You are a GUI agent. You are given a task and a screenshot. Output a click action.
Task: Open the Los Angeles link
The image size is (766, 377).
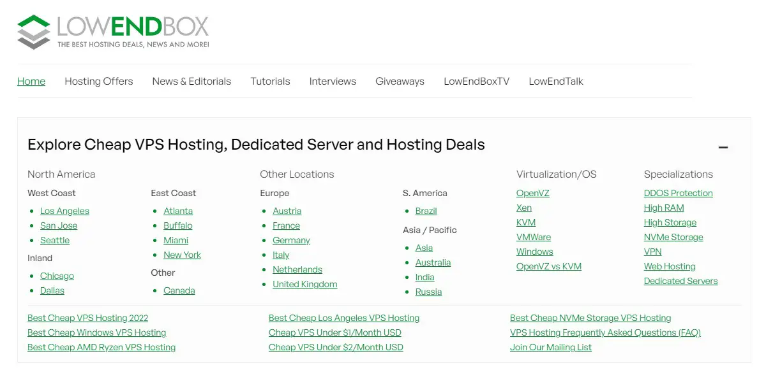pos(64,211)
